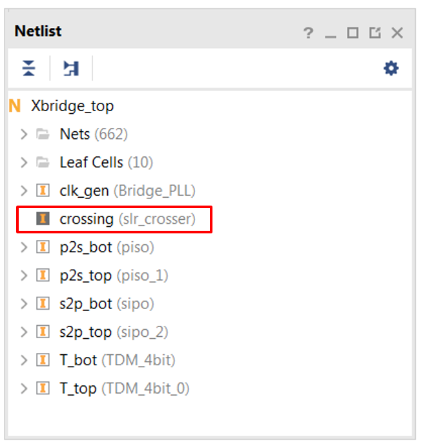The image size is (423, 448).
Task: Expand the Leaf Cells (10) node
Action: [25, 162]
